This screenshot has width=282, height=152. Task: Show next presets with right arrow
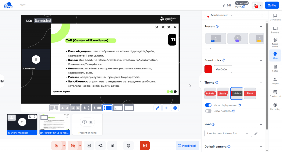click(x=210, y=49)
